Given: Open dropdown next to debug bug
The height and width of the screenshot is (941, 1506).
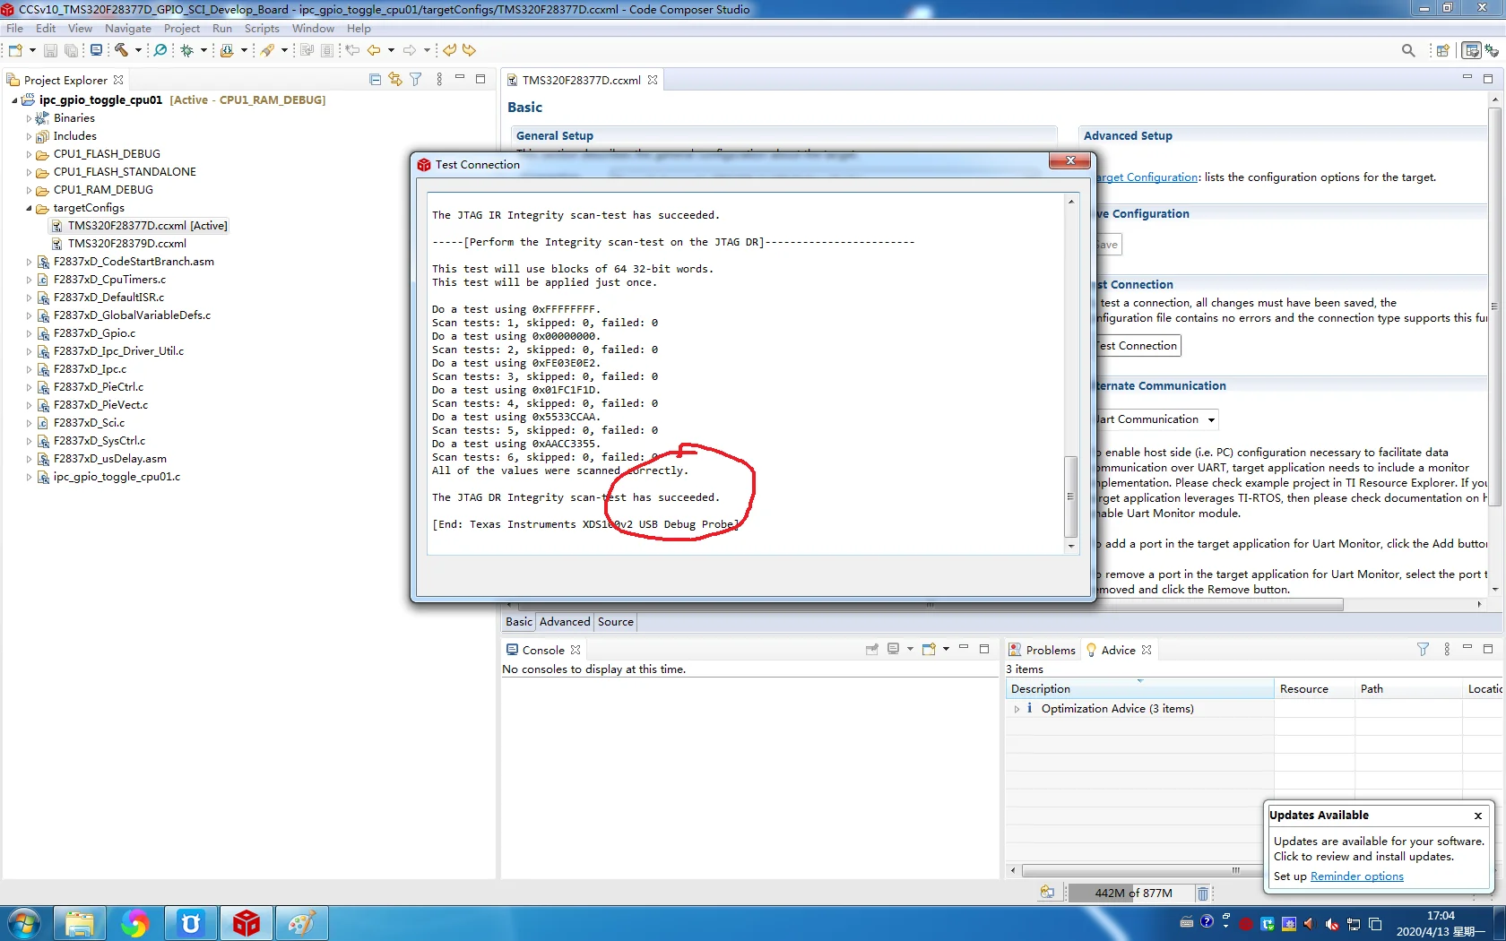Looking at the screenshot, I should pos(203,50).
